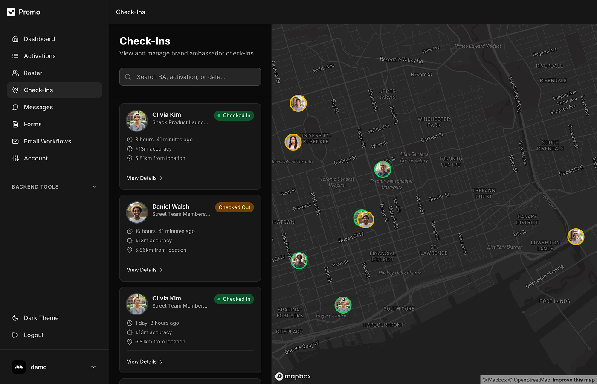
Task: Toggle Dark Theme using the moon icon
Action: tap(15, 317)
